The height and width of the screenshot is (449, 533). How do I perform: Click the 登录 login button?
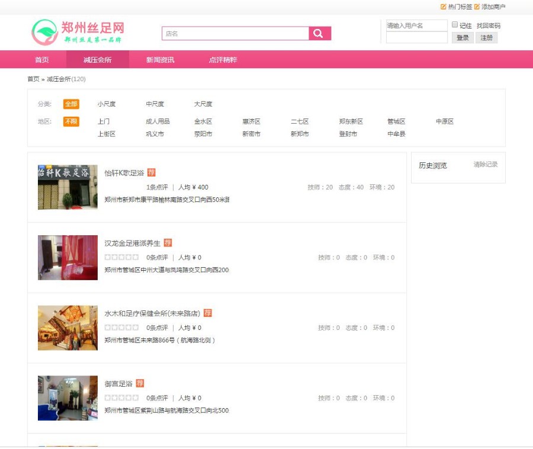(463, 38)
